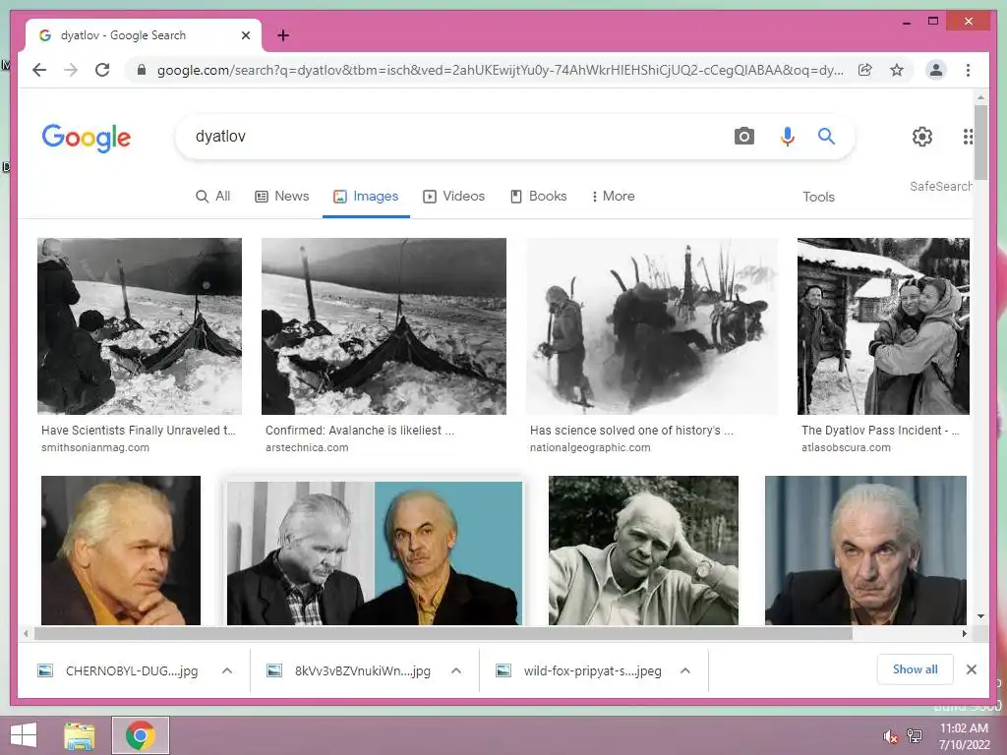
Task: Open smithsonianmag.com tent photo
Action: 140,326
